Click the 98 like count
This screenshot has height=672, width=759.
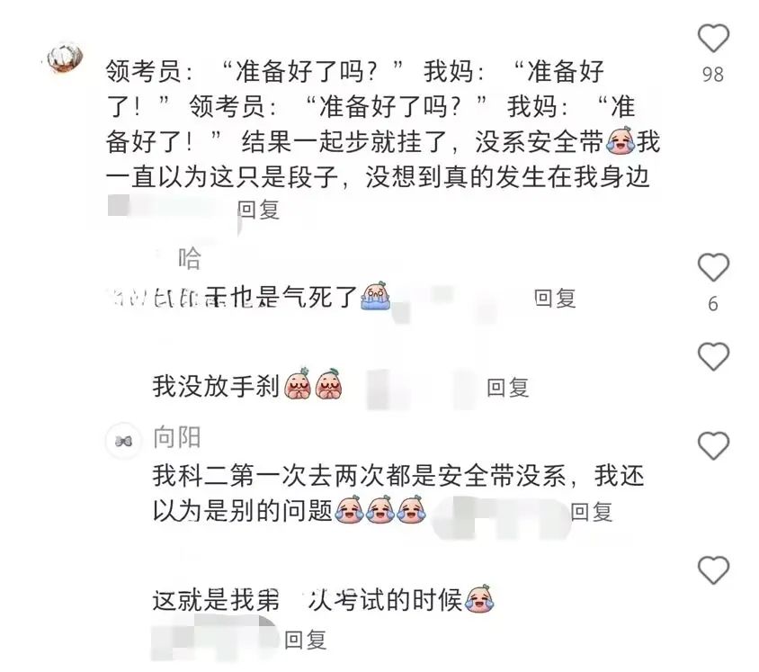tap(713, 74)
